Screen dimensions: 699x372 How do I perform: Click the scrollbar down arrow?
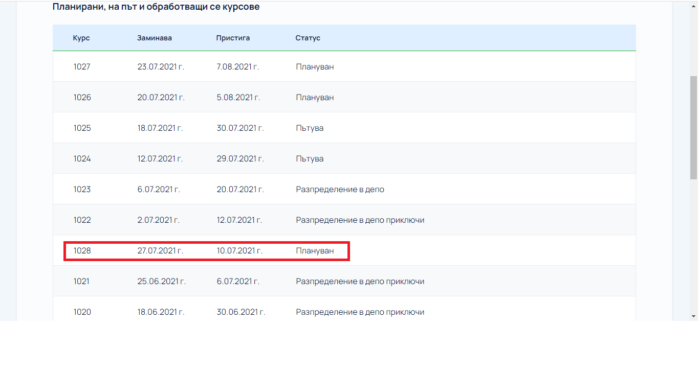693,316
